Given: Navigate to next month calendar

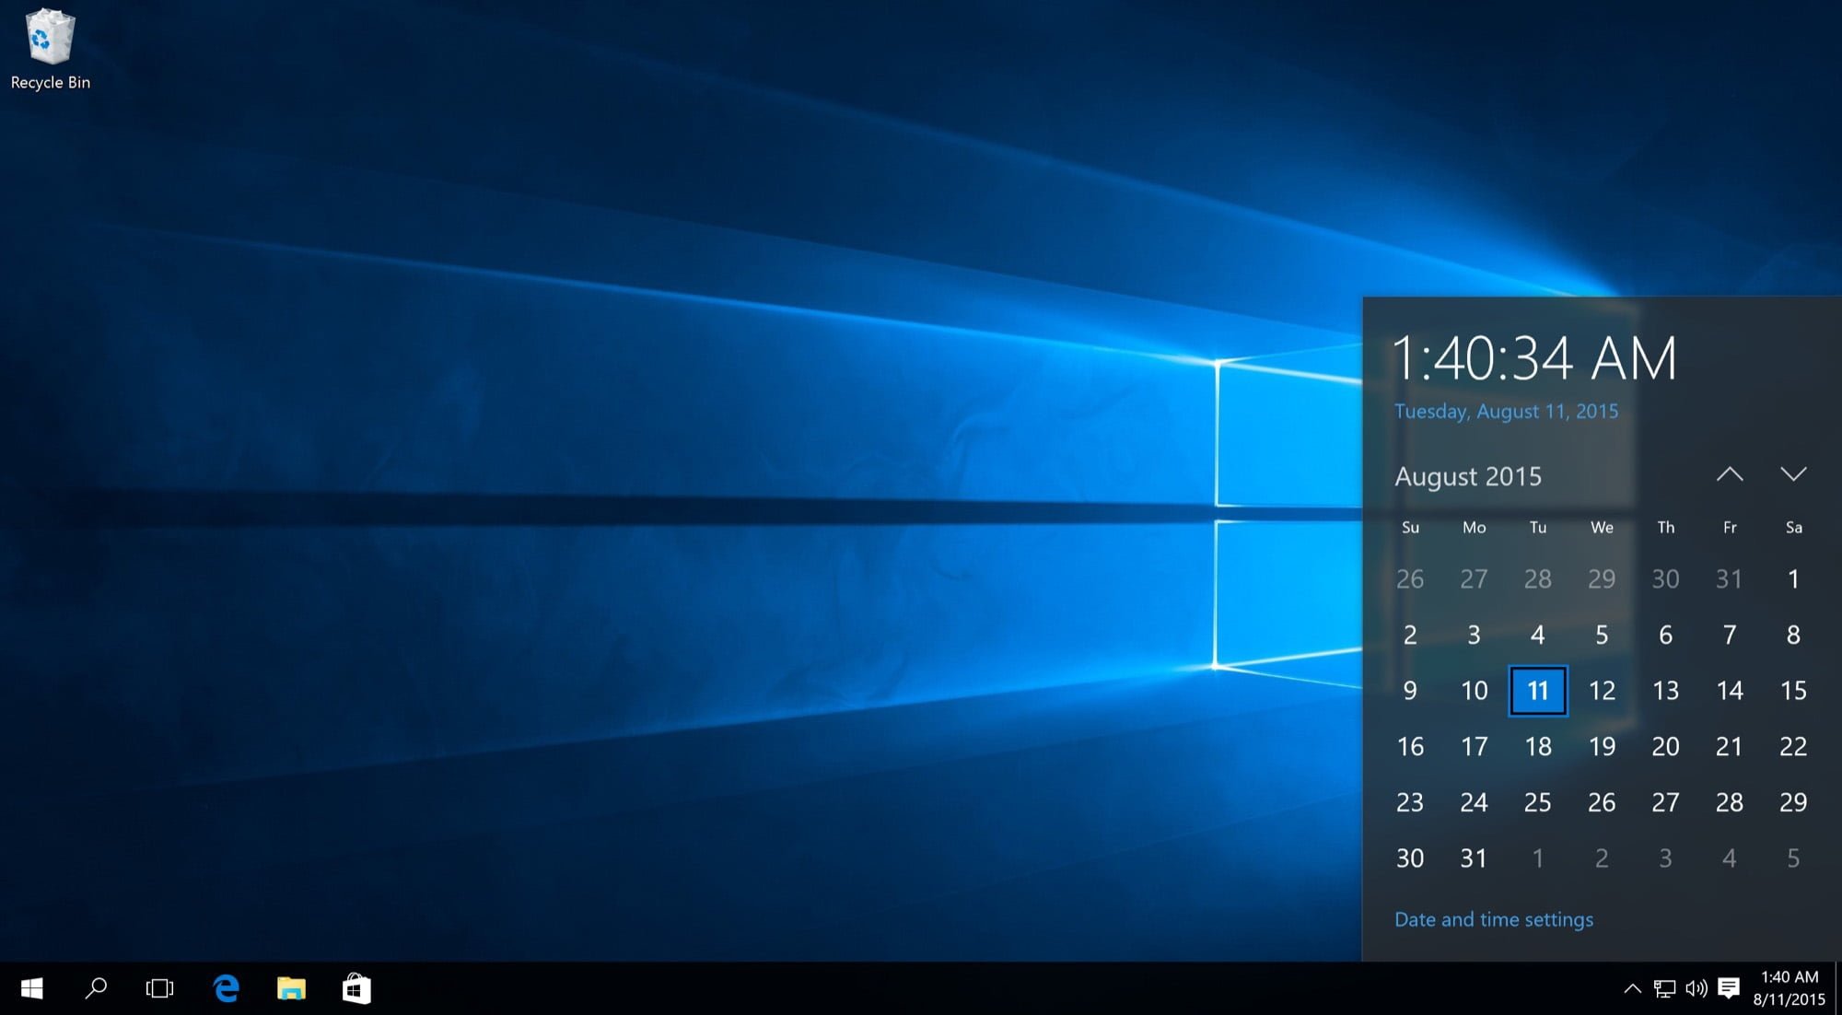Looking at the screenshot, I should click(1793, 472).
